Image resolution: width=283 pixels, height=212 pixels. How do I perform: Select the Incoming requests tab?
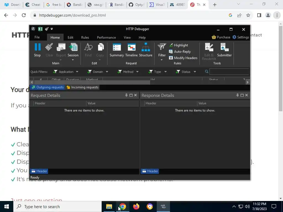point(82,87)
